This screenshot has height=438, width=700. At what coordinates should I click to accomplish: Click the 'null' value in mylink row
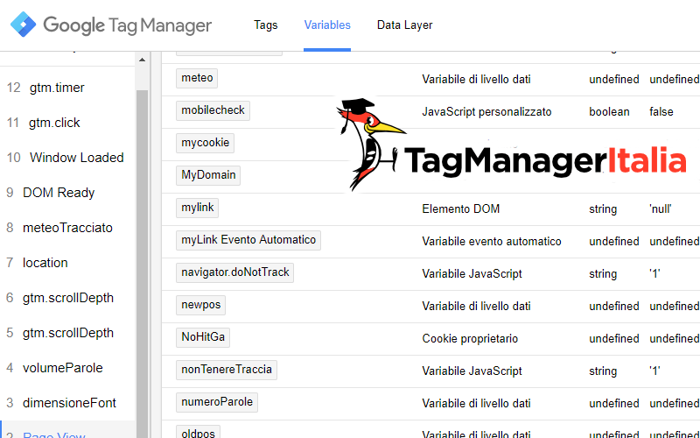[661, 208]
